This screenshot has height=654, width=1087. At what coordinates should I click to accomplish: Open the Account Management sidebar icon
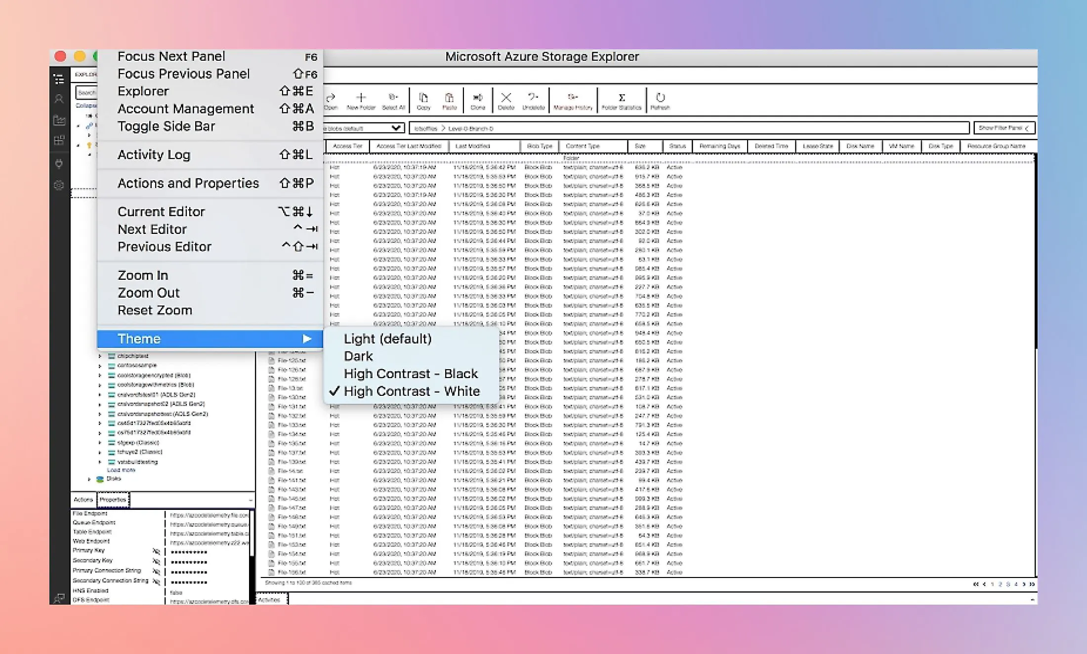click(59, 99)
